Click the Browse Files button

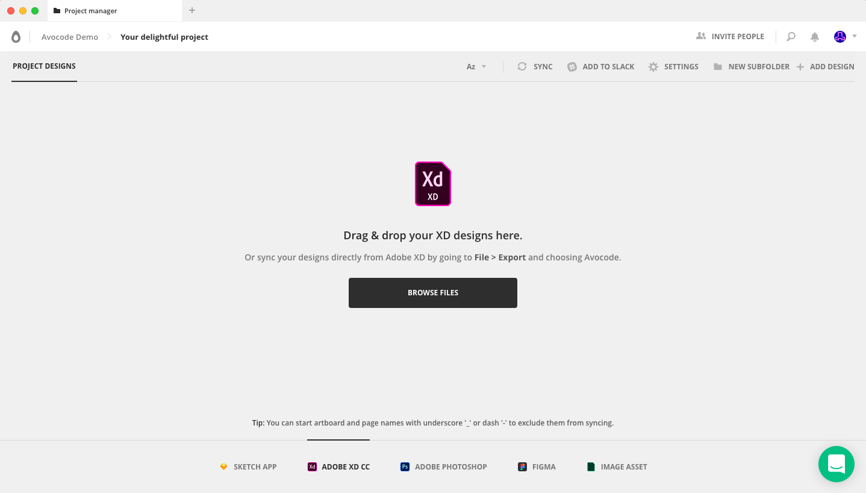click(x=433, y=293)
